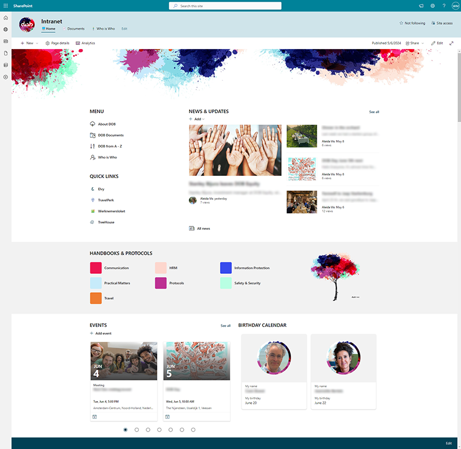The width and height of the screenshot is (461, 449).
Task: Switch to the Documents navigation tab
Action: pos(73,28)
